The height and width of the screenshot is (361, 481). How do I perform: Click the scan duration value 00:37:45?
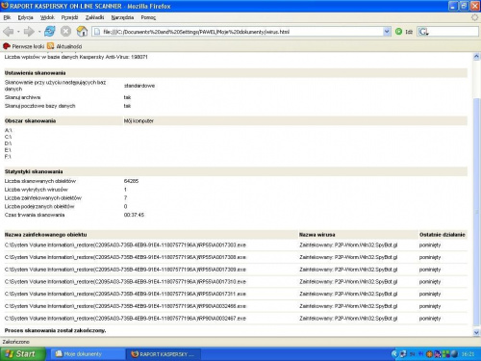(134, 215)
